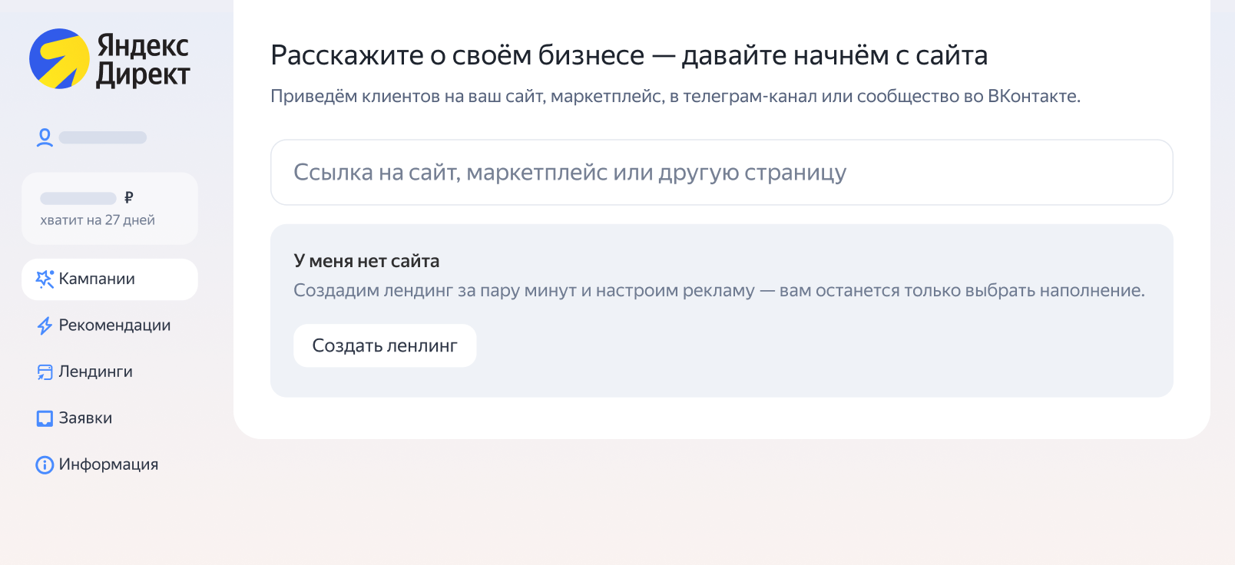Click the Рекомендации lightning icon
Viewport: 1235px width, 565px height.
(x=45, y=325)
